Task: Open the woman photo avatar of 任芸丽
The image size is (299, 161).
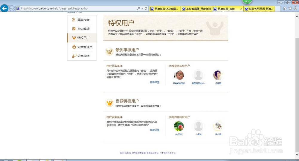Action: [x=218, y=75]
